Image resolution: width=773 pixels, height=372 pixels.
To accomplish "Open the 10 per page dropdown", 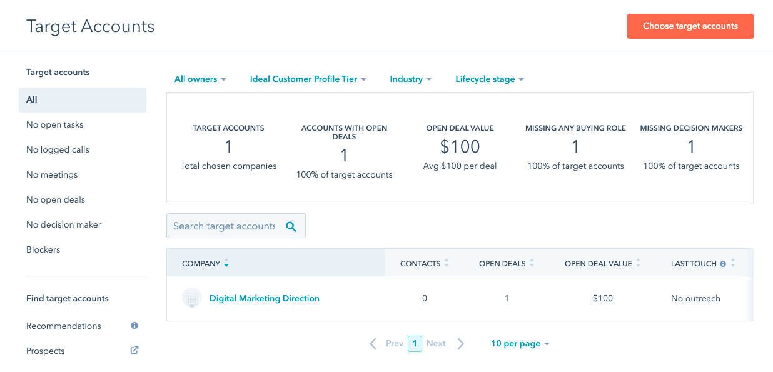I will [520, 343].
